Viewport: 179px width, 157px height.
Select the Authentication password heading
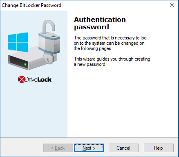click(x=100, y=23)
